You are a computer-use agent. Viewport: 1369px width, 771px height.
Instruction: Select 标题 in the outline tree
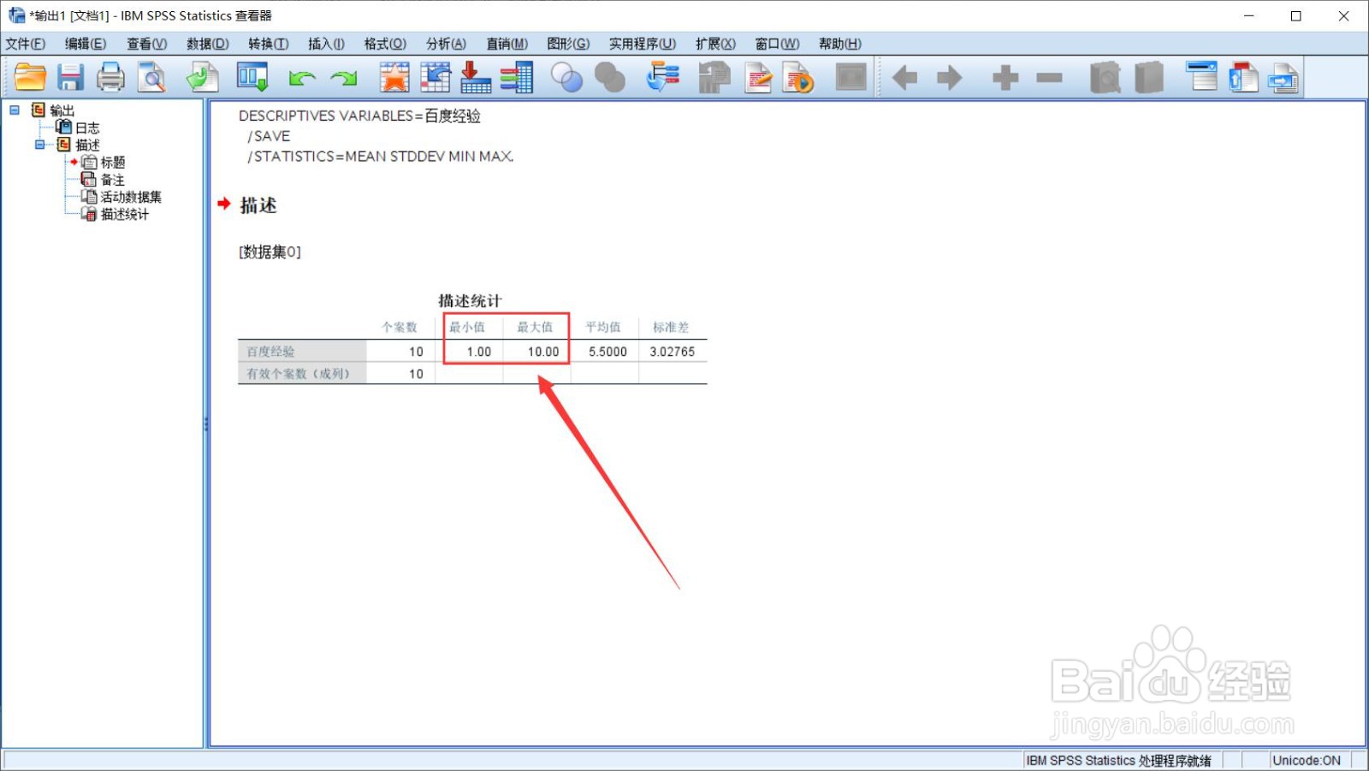point(113,162)
